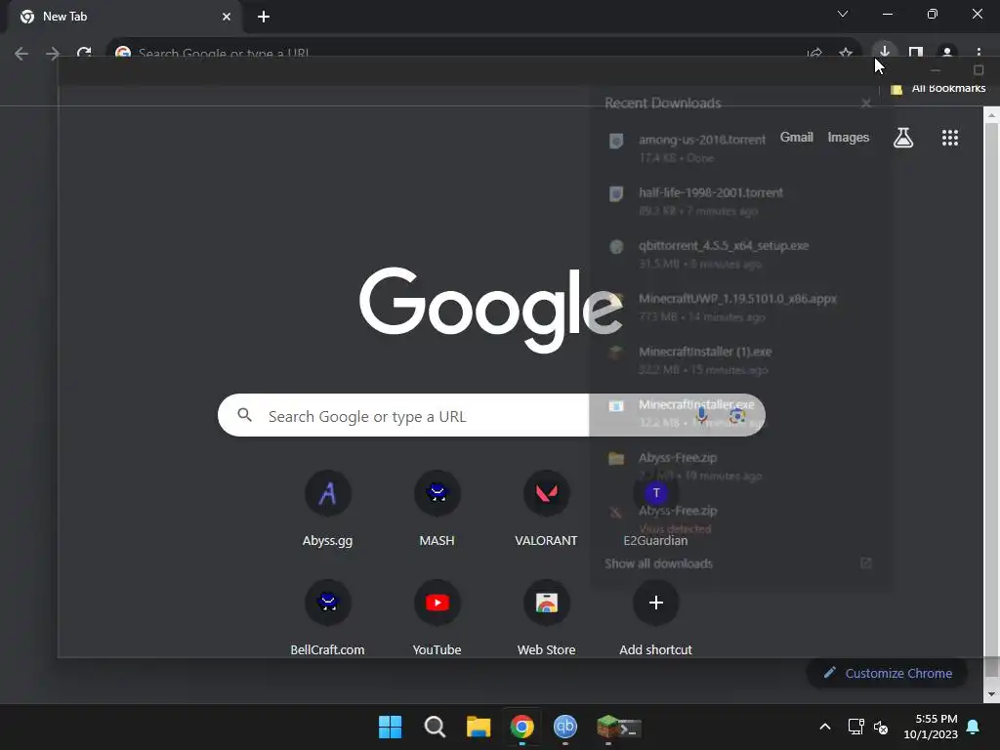Click the Chrome taskbar icon

pyautogui.click(x=521, y=727)
